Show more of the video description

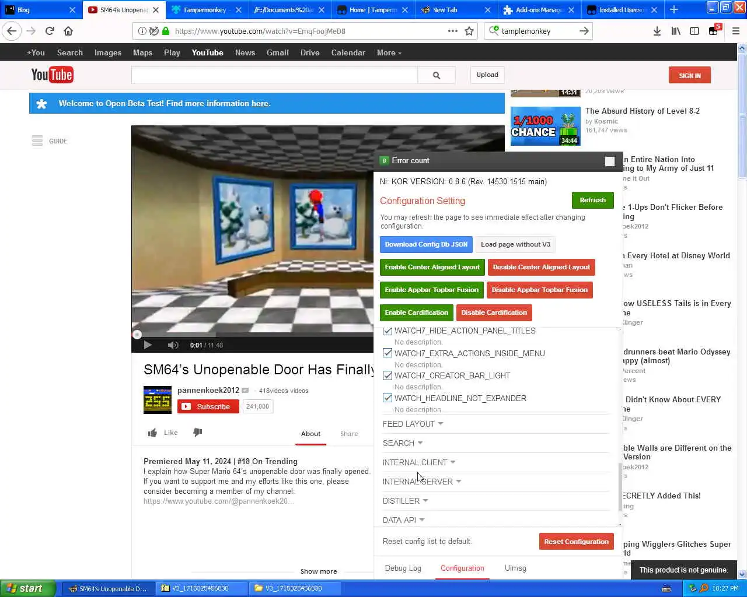coord(319,571)
